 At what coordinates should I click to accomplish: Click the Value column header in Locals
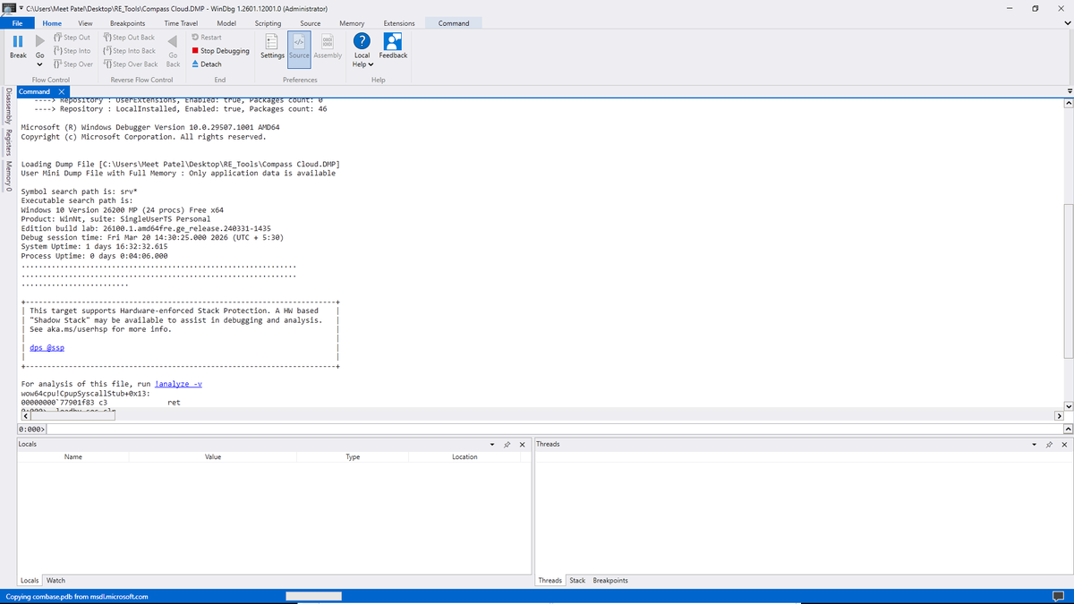213,456
